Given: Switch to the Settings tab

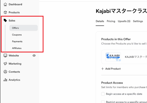Looking at the screenshot, I should 138,21.
